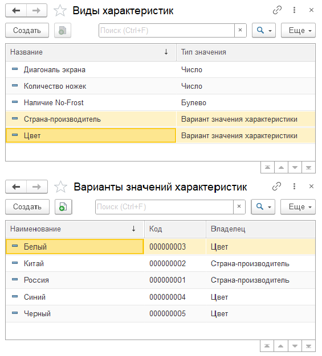Focus the search field in lower panel
Image resolution: width=322 pixels, height=356 pixels.
[164, 206]
